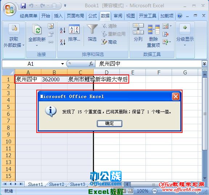
Task: Go to previous sheet navigation arrow
Action: point(11,184)
